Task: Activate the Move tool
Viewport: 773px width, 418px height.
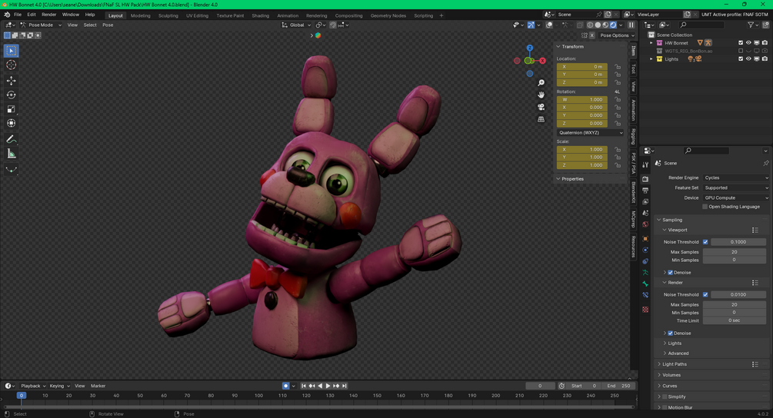Action: click(11, 80)
